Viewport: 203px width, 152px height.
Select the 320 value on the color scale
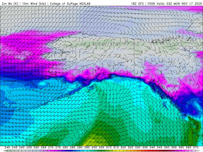[123, 147]
